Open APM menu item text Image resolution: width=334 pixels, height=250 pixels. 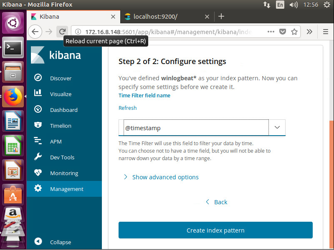pyautogui.click(x=56, y=141)
